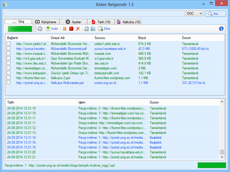The width and height of the screenshot is (230, 172).
Task: Click the magnifier preview document icon
Action: [86, 29]
